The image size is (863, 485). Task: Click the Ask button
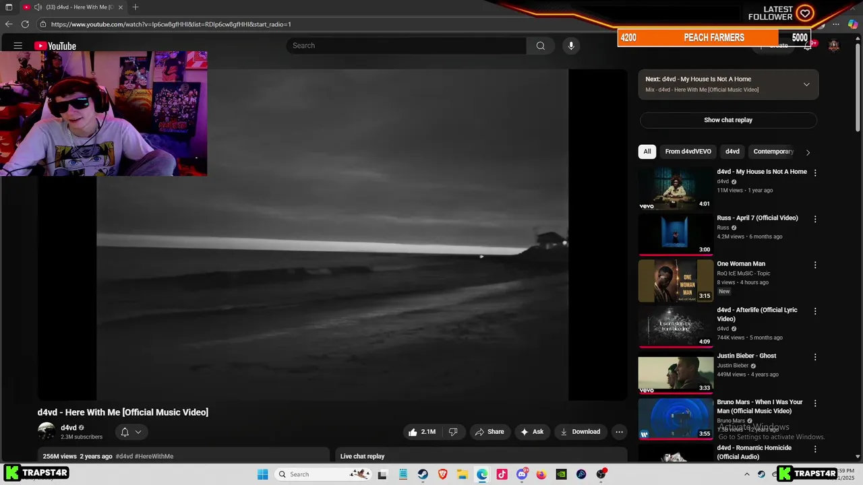[532, 432]
